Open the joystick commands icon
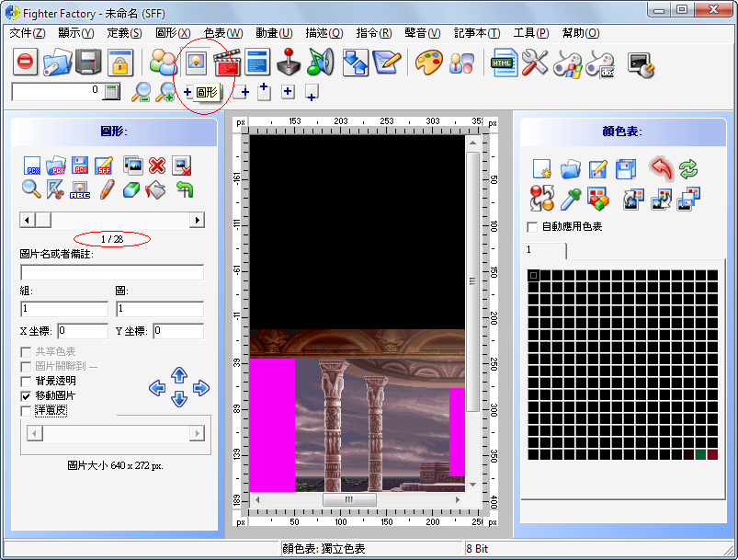The width and height of the screenshot is (738, 560). [x=289, y=62]
